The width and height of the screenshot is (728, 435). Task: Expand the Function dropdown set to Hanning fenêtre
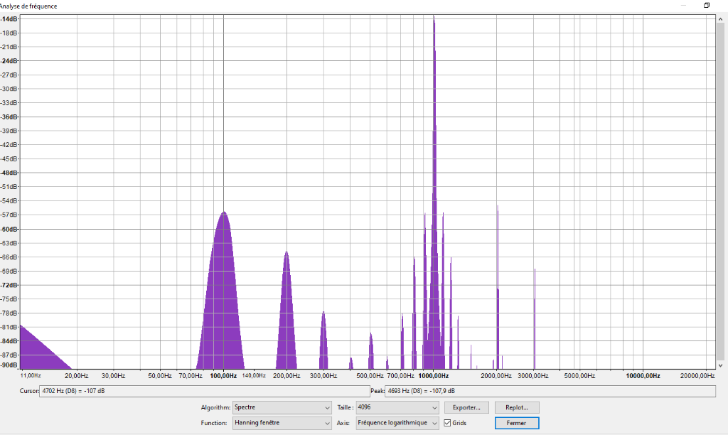(x=282, y=423)
